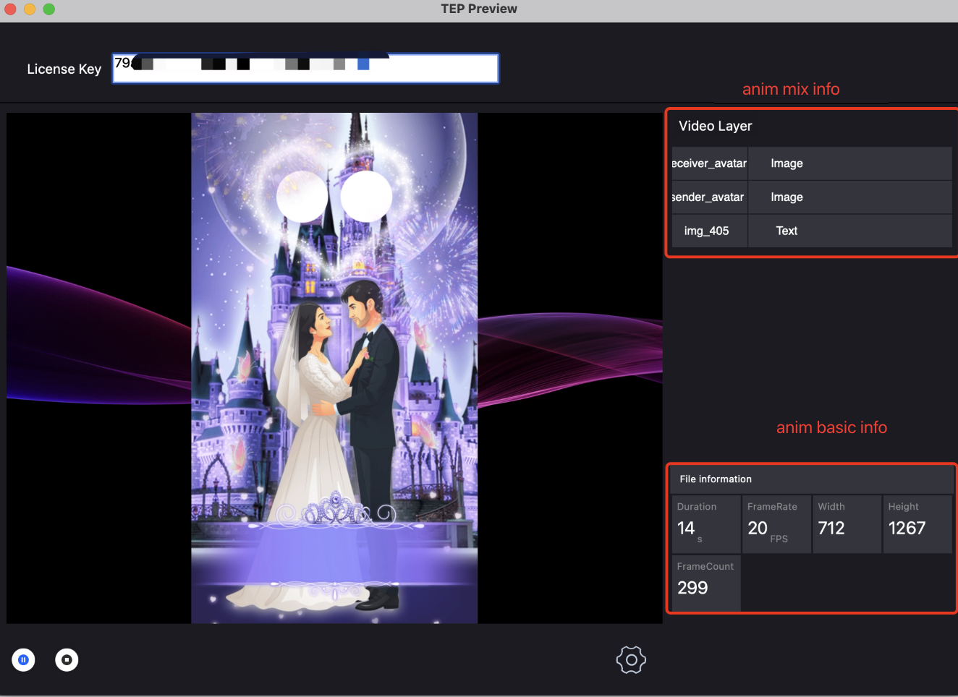Click the green full-screen window button

click(x=49, y=9)
